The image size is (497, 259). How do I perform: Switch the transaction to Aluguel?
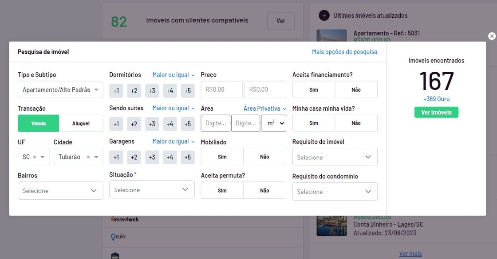tap(81, 124)
